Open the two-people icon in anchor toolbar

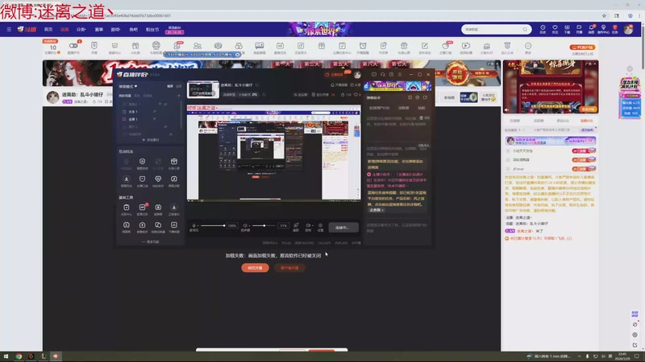point(198,47)
